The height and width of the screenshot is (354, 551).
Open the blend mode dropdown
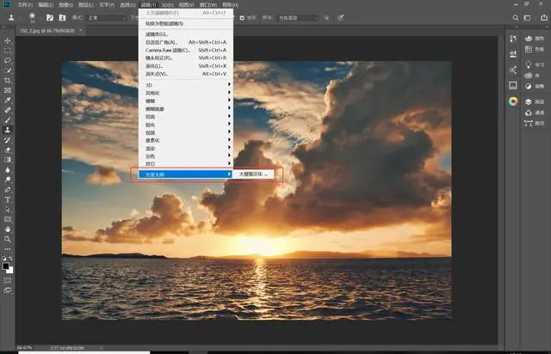coord(107,17)
